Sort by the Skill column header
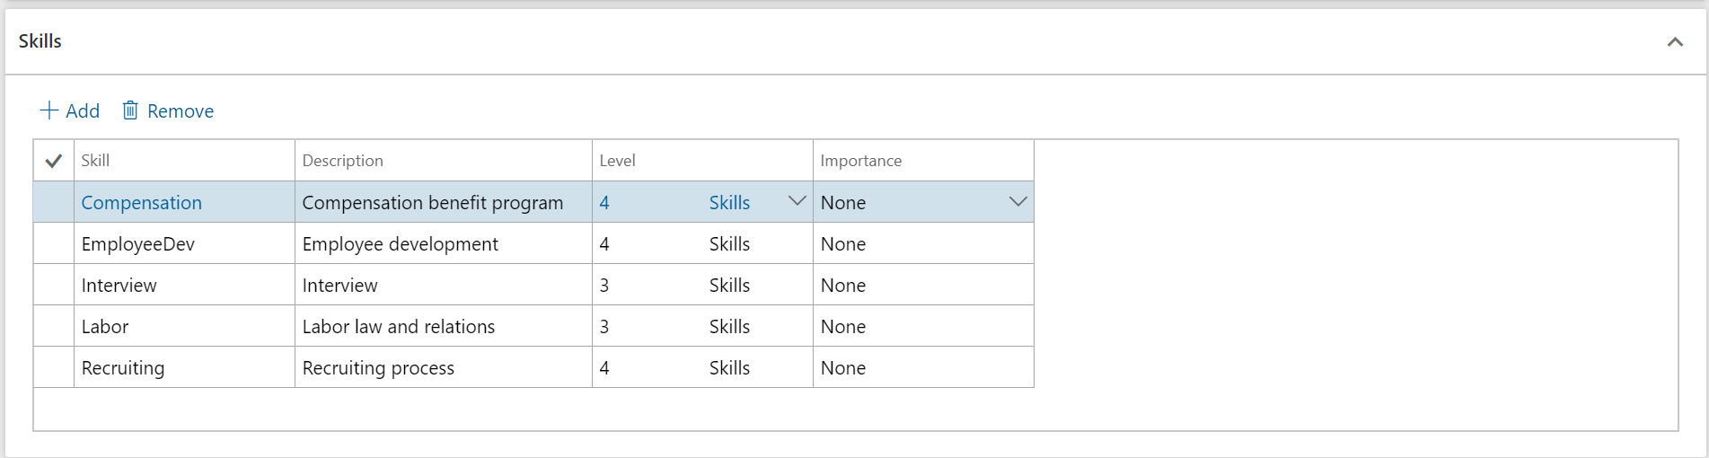Image resolution: width=1709 pixels, height=458 pixels. point(95,161)
